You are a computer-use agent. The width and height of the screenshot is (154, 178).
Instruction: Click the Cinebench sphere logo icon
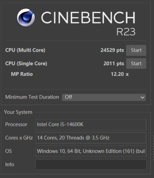point(26,18)
